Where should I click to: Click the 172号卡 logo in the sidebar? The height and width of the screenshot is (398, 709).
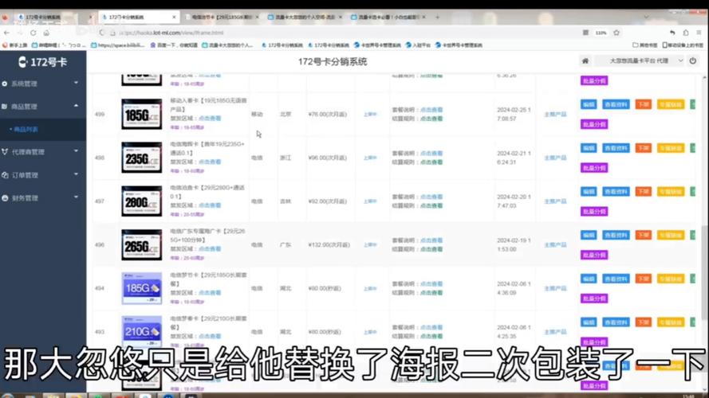pos(43,62)
